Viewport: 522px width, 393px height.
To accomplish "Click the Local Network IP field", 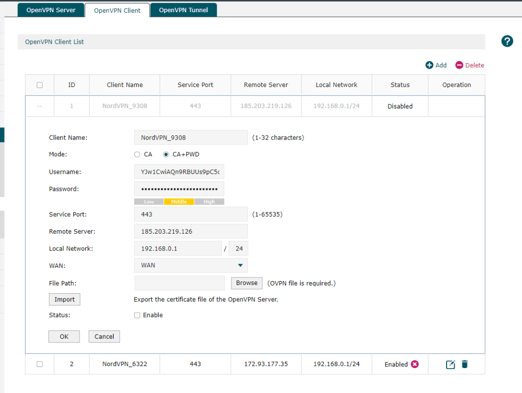I will coord(178,248).
